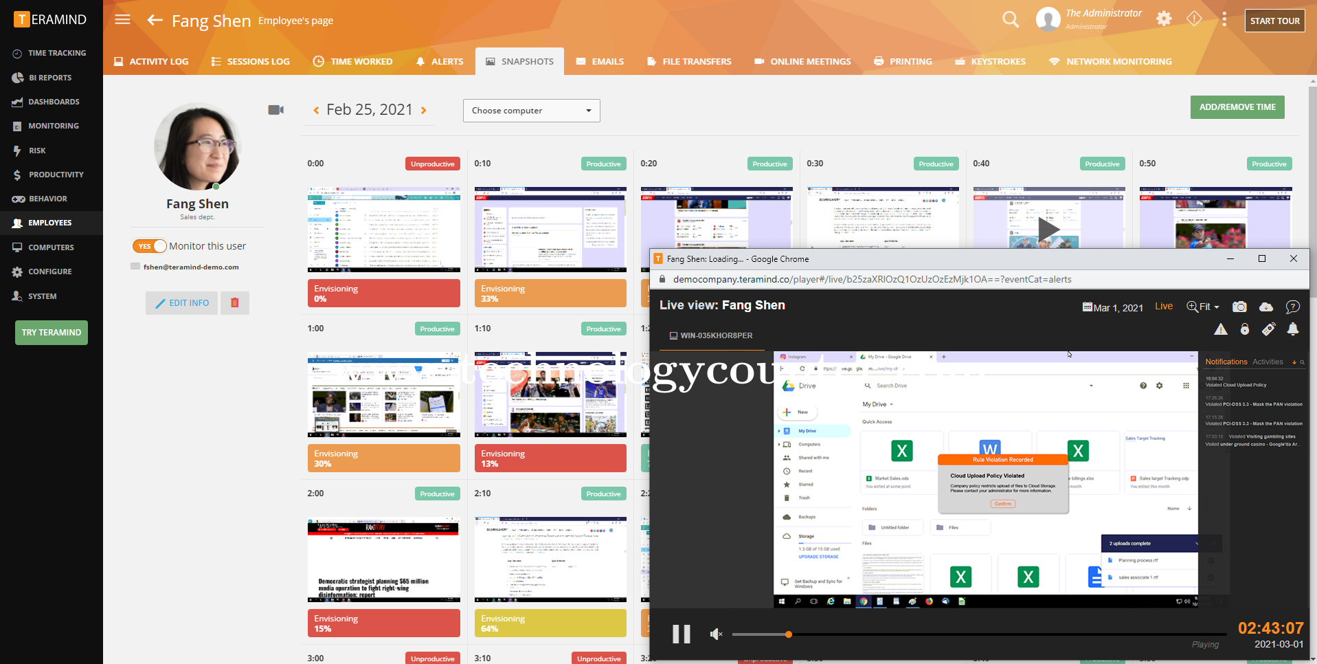The image size is (1317, 664).
Task: Click the cloud download icon in live view
Action: click(x=1266, y=307)
